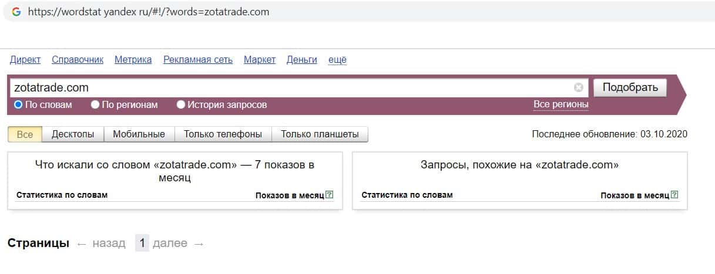715x274 pixels.
Task: Open the Справочник link
Action: [x=78, y=59]
